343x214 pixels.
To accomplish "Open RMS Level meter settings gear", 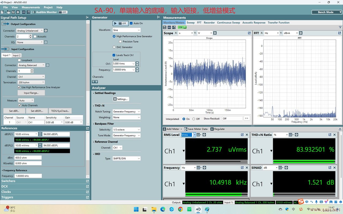I will tap(204, 135).
